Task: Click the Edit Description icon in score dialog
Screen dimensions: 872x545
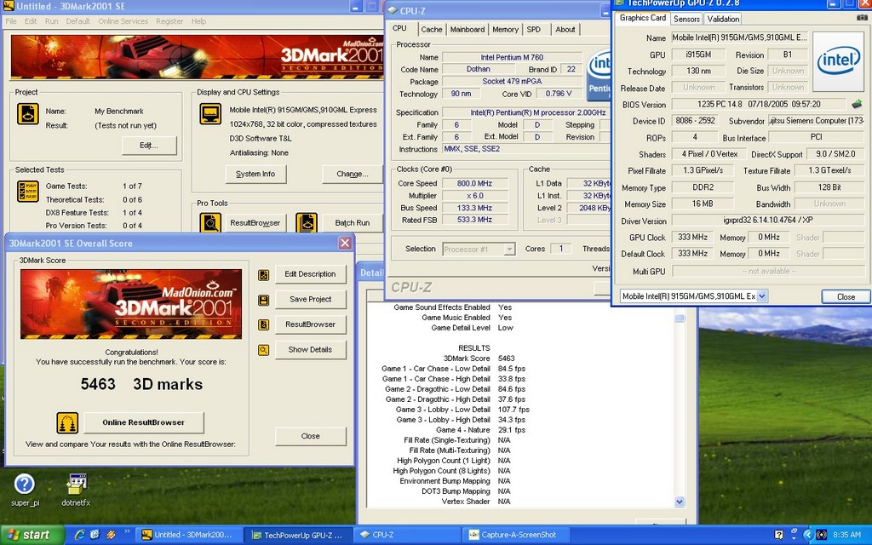Action: pyautogui.click(x=264, y=275)
